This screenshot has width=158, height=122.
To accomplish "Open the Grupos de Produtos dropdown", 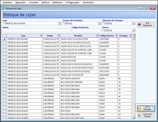I will [100, 24].
